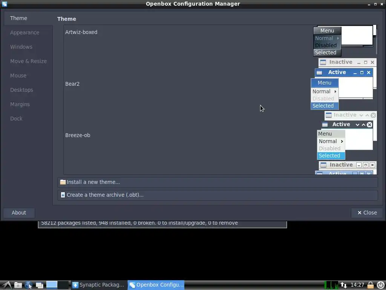The image size is (386, 290).
Task: Switch to the first desktop in the pager
Action: (x=52, y=285)
